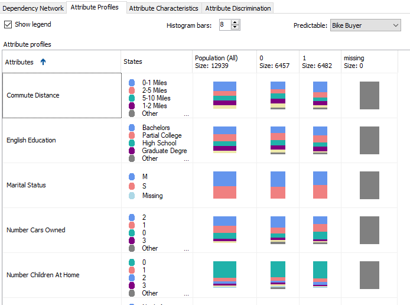Toggle the Show legend checkbox

coord(8,25)
